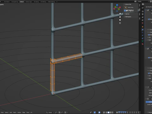Open the Output properties tab icon
Viewport: 152px width, 114px height.
click(x=142, y=14)
